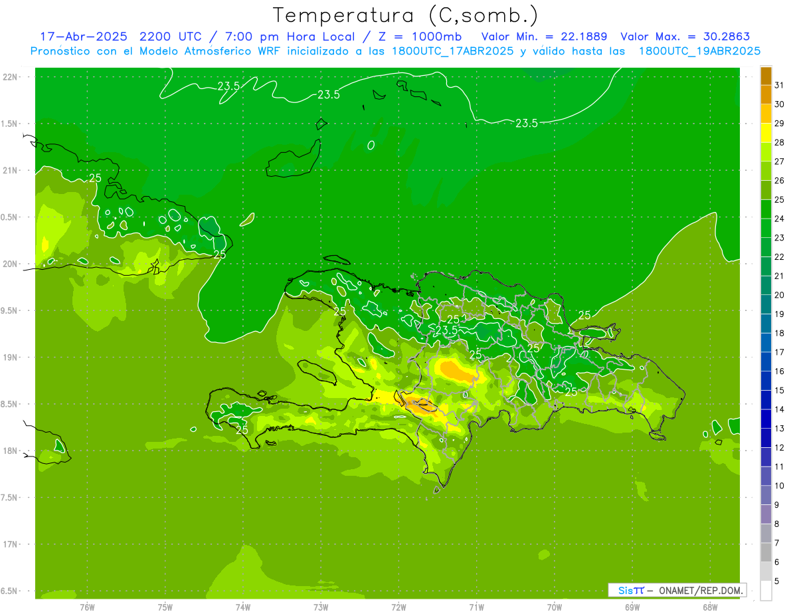Screen dimensions: 797x616
Task: Click the '73W' longitude label
Action: point(321,607)
